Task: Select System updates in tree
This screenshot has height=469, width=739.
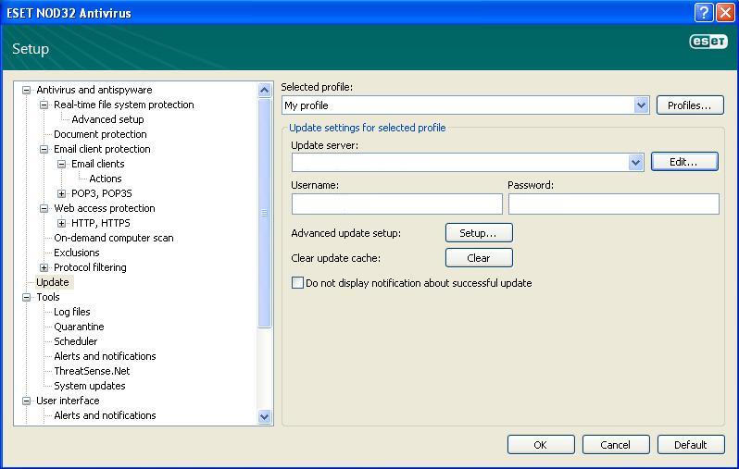Action: tap(90, 386)
